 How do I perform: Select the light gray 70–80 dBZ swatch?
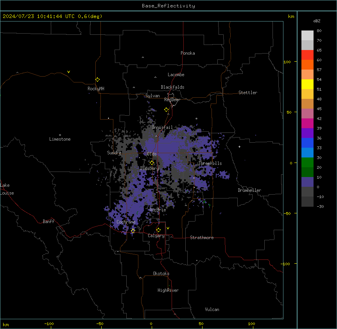307,36
